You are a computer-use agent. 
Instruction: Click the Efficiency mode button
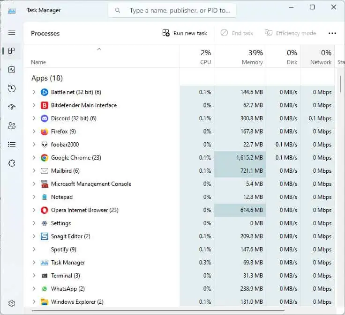(290, 33)
